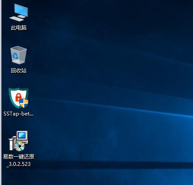The height and width of the screenshot is (185, 193).
Task: Click the 易数一键还原_3.0.2.523 label text
Action: [19, 160]
